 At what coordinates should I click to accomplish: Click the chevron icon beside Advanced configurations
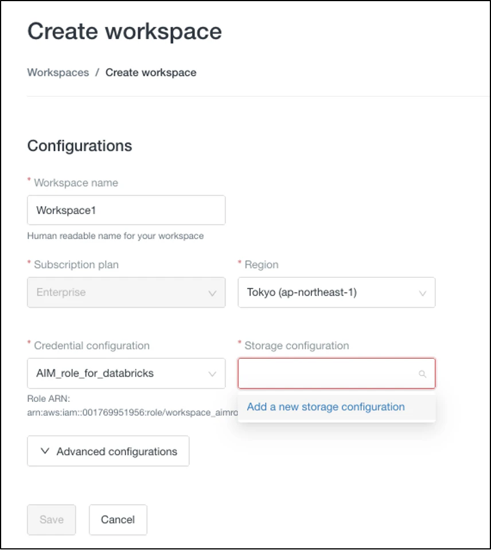45,451
